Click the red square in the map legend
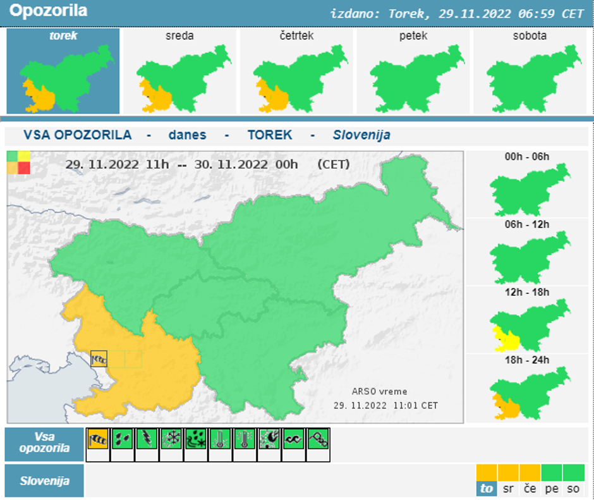 click(24, 168)
